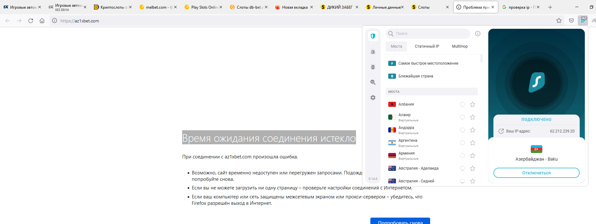Open Surfshark settings gear
This screenshot has height=224, width=596.
373,98
